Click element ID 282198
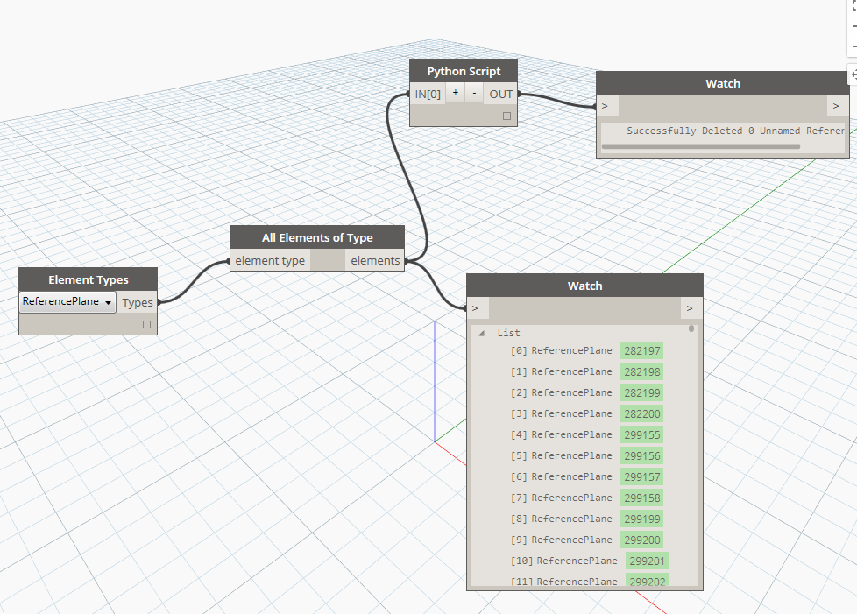This screenshot has height=614, width=857. pyautogui.click(x=641, y=371)
